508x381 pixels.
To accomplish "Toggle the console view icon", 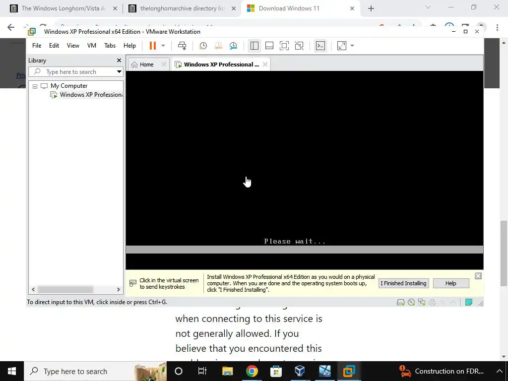I will pyautogui.click(x=320, y=46).
